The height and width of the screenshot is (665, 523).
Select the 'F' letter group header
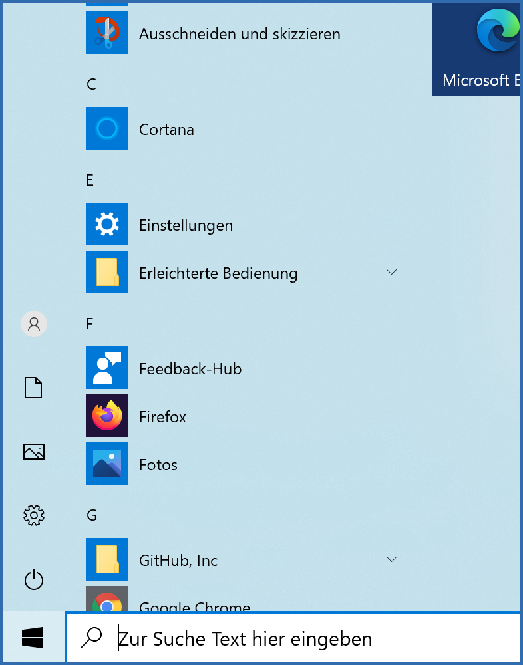click(x=90, y=324)
